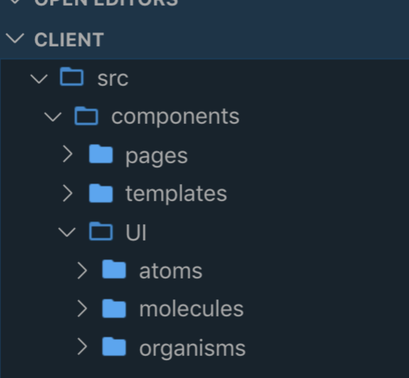The image size is (409, 378).
Task: Expand the atoms folder chevron
Action: tap(82, 270)
